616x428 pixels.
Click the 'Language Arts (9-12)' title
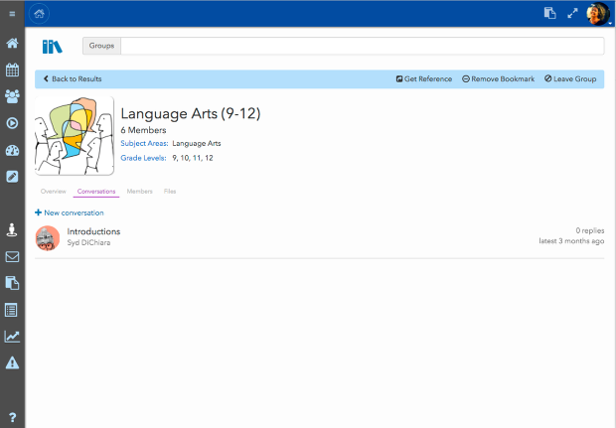point(191,114)
